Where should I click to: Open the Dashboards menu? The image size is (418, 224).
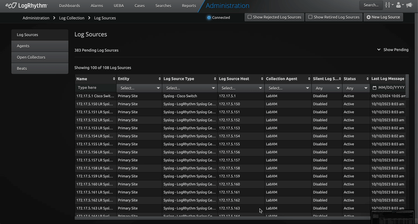pos(69,5)
